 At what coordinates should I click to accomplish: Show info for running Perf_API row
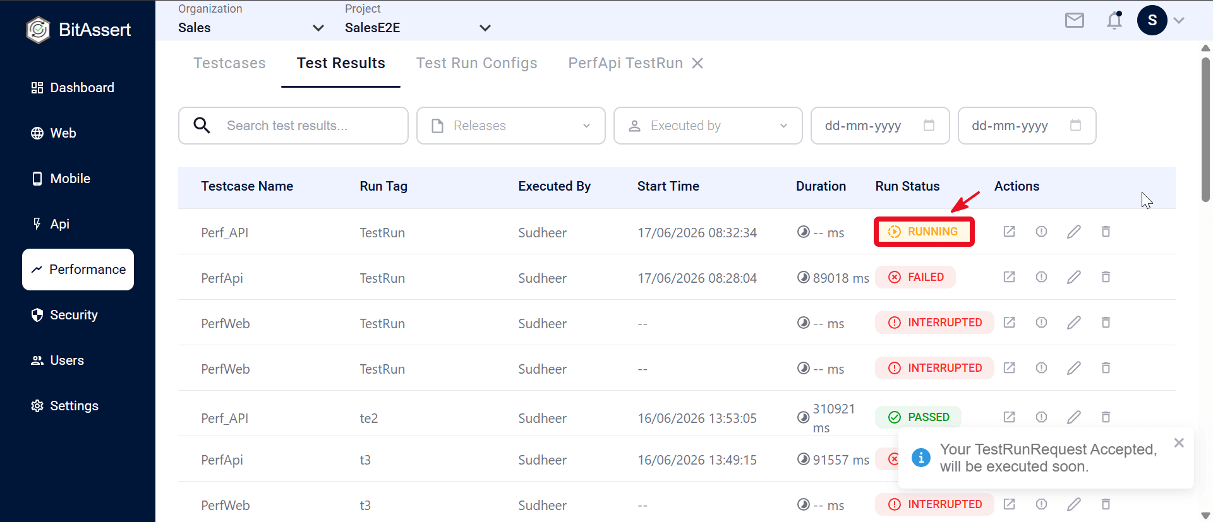1041,232
